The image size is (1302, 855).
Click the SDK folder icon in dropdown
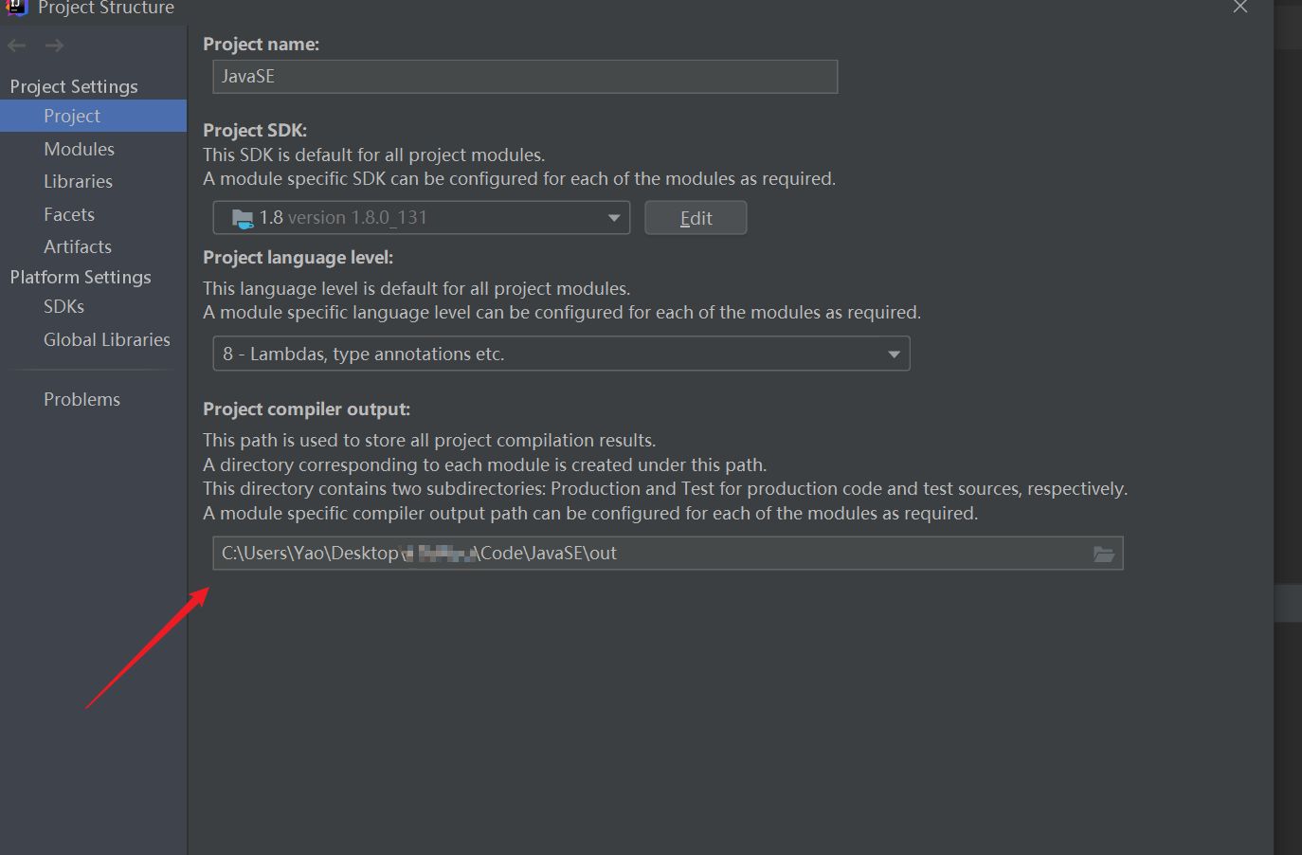(243, 218)
